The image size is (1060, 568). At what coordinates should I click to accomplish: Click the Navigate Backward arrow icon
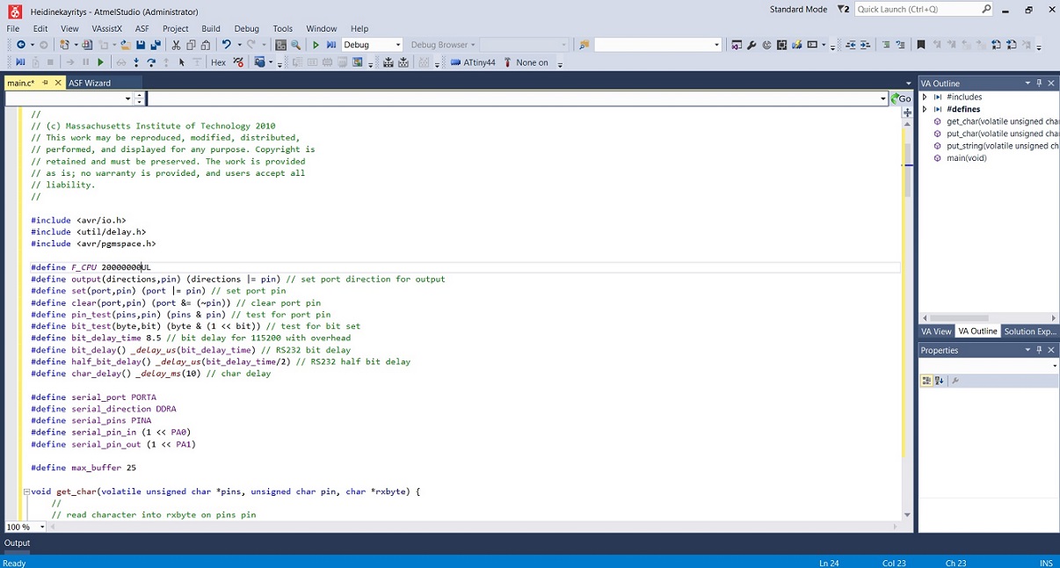click(x=20, y=45)
